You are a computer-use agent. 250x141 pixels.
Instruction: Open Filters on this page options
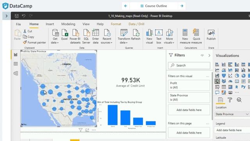point(207,124)
